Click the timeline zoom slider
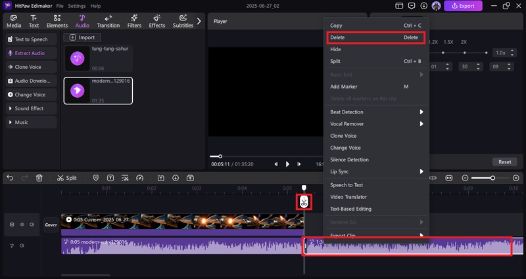The width and height of the screenshot is (526, 279). (x=491, y=178)
